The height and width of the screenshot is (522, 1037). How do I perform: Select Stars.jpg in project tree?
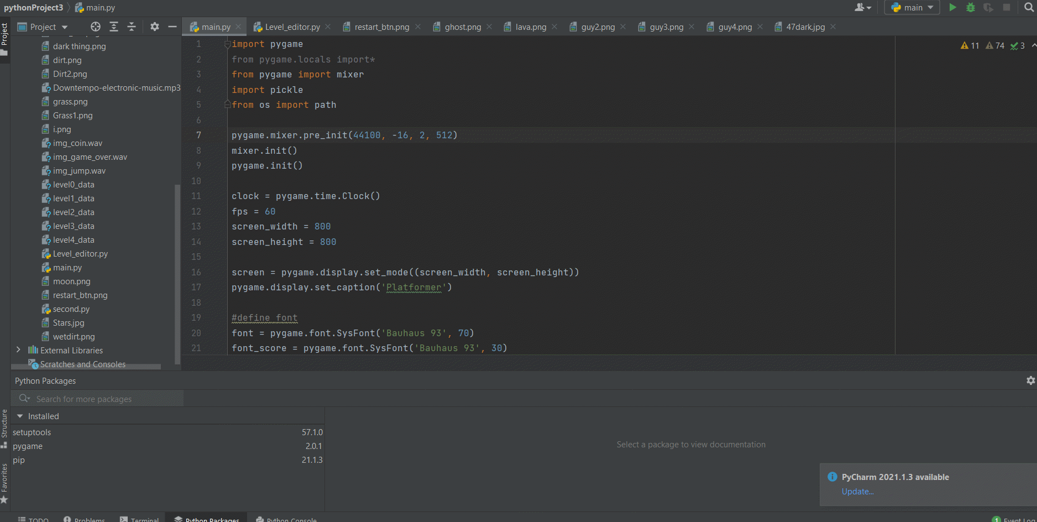[x=69, y=322]
